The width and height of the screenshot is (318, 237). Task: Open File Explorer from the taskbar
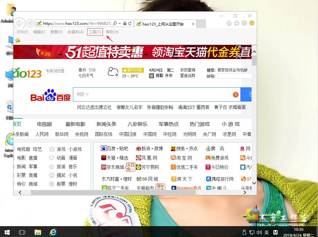pos(38,232)
